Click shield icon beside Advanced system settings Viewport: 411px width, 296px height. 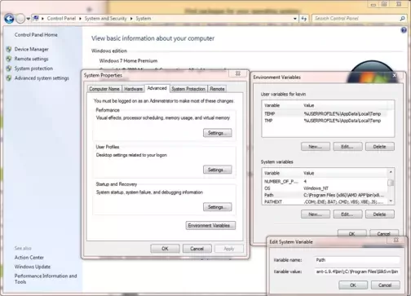[9, 78]
